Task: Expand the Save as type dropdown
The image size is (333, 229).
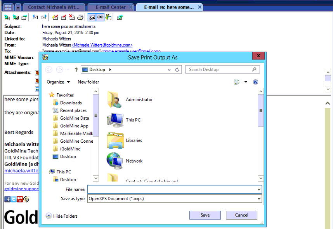Action: (x=259, y=199)
